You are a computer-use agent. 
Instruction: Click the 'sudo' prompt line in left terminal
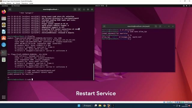tap(20, 79)
